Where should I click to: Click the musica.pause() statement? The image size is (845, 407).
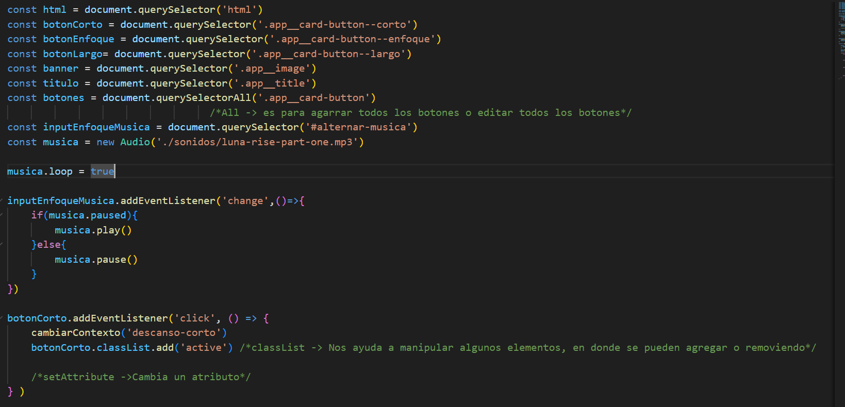[x=96, y=260]
